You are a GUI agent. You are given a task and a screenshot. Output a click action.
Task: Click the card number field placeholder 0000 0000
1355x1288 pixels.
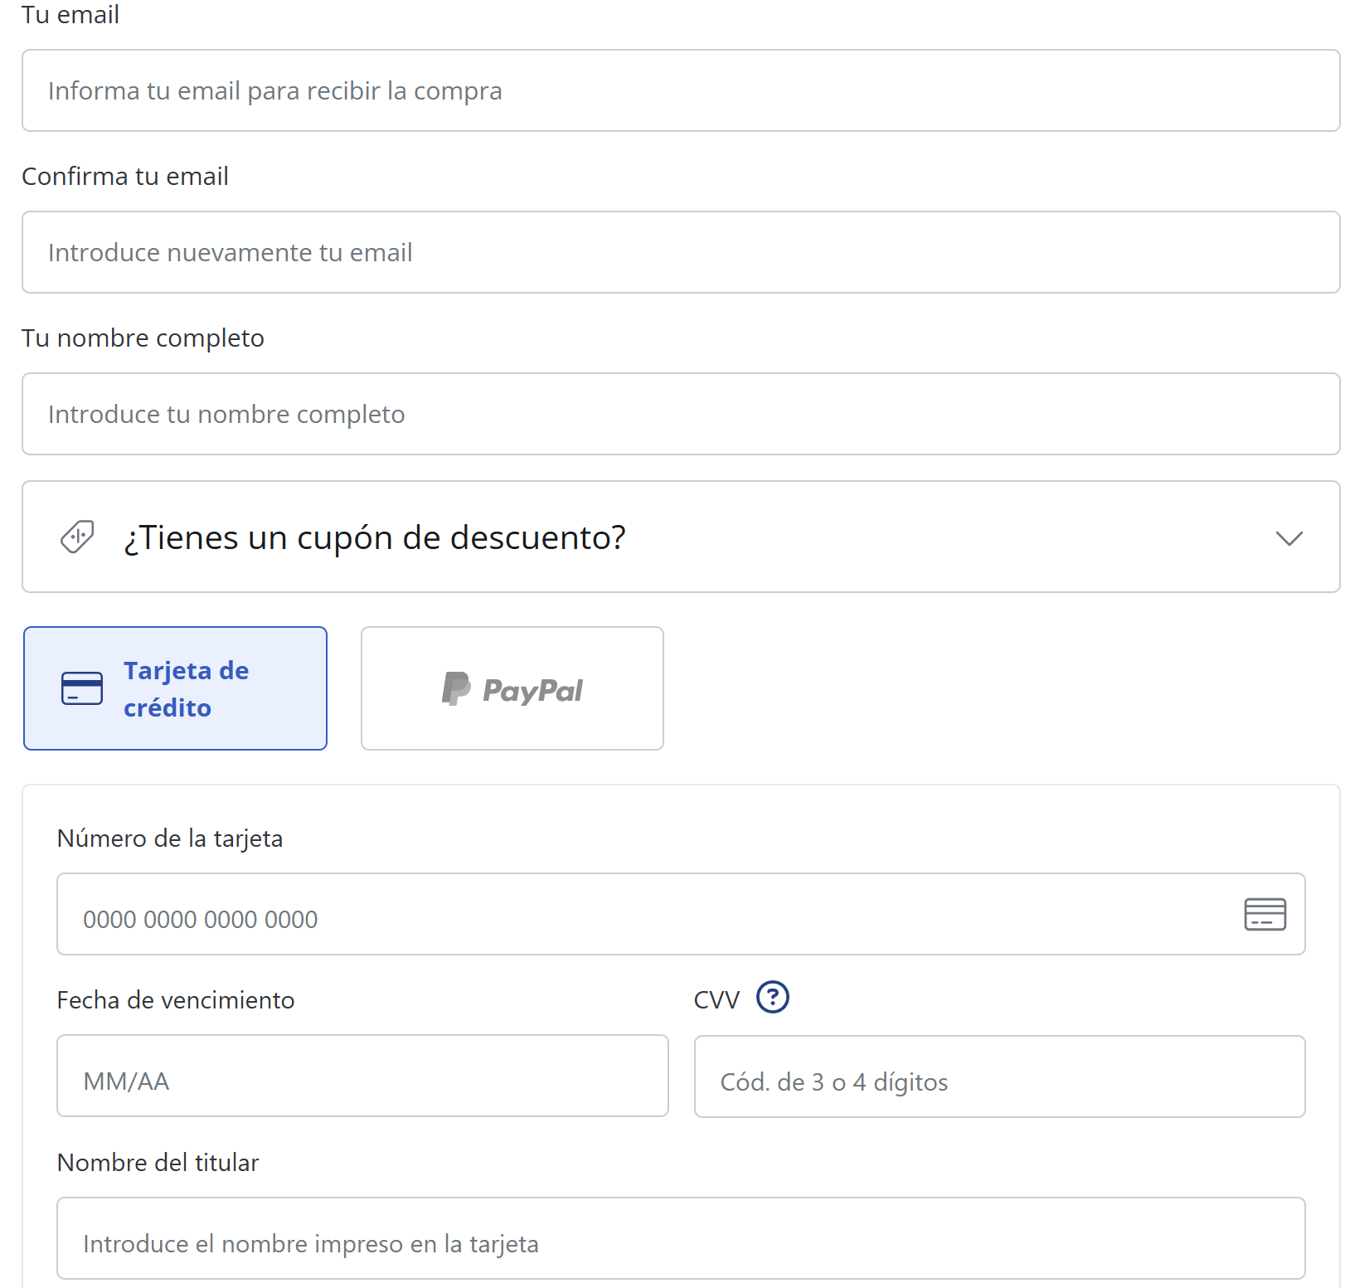point(201,919)
